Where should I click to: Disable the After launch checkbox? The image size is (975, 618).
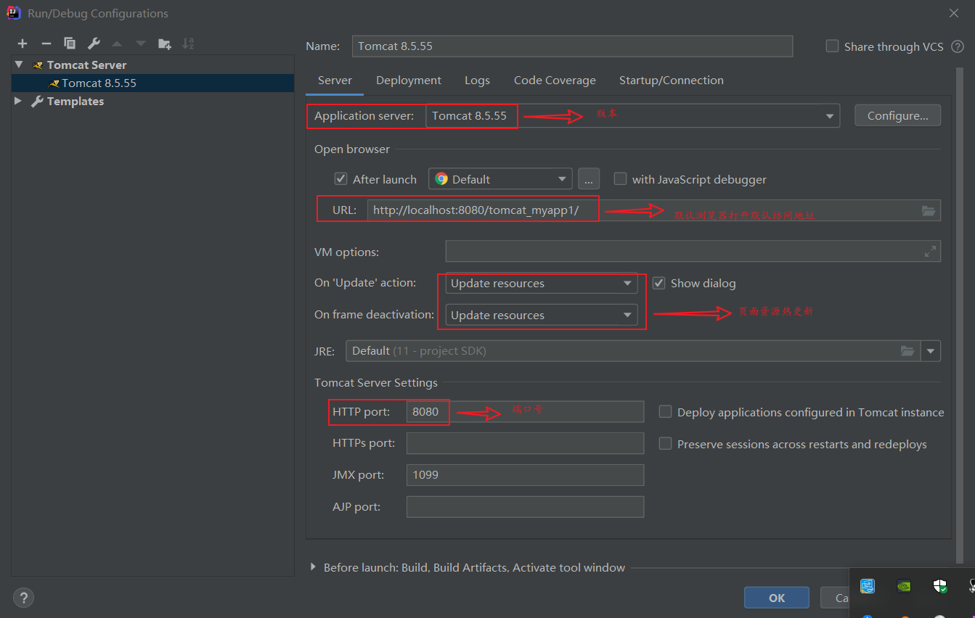pos(340,178)
